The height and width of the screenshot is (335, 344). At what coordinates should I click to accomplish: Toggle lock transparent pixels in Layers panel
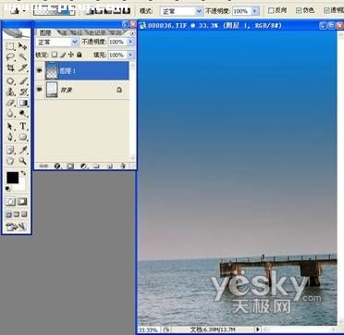click(55, 55)
